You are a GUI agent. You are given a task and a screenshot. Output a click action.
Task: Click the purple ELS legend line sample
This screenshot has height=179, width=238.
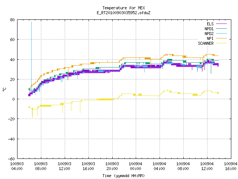tap(221, 24)
